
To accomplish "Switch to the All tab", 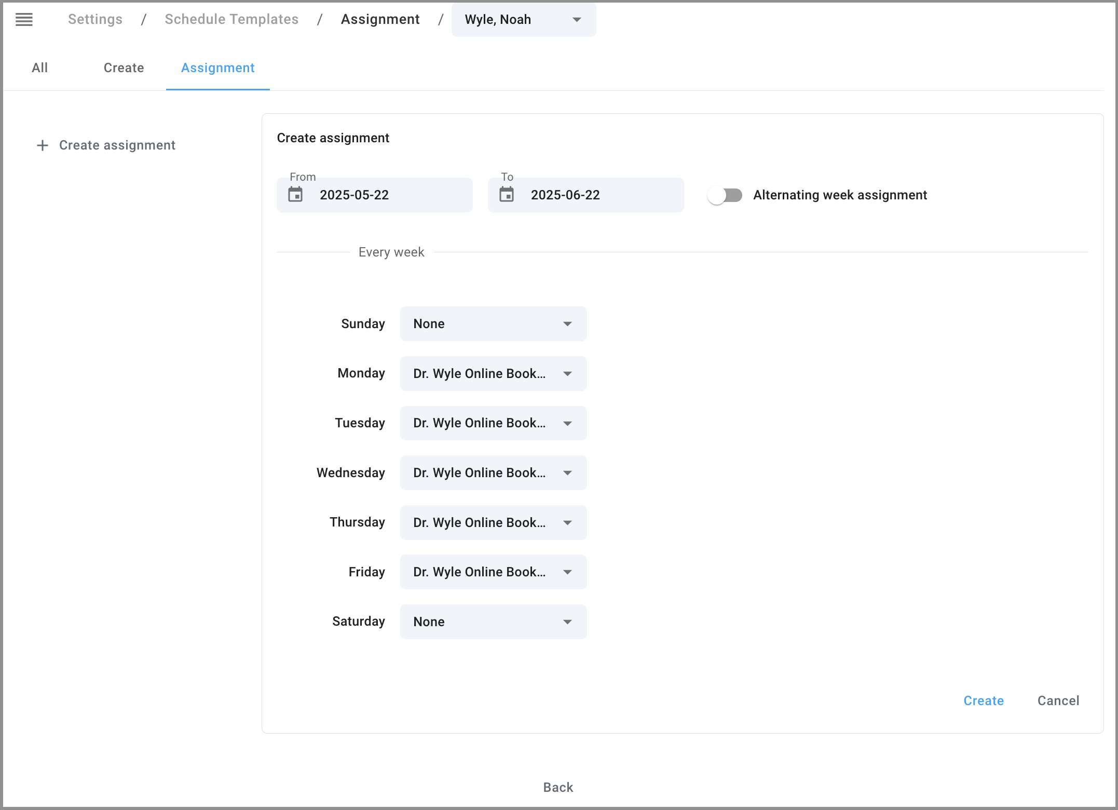I will pos(40,68).
